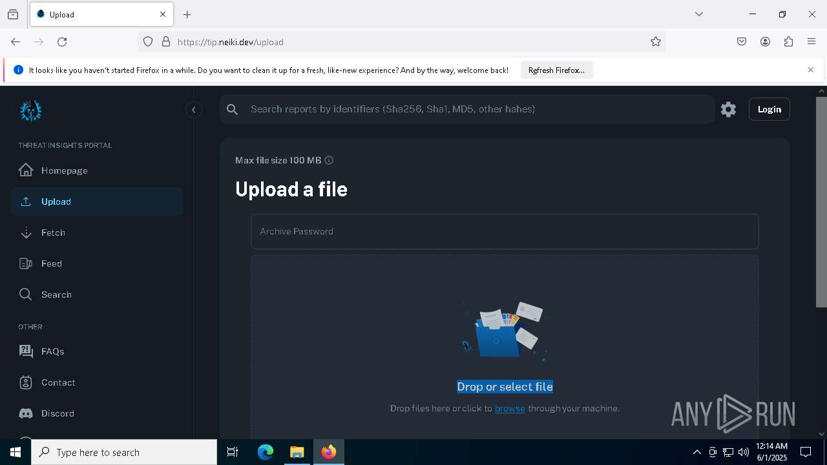This screenshot has width=827, height=465.
Task: Click the Homepage house icon
Action: pyautogui.click(x=26, y=170)
